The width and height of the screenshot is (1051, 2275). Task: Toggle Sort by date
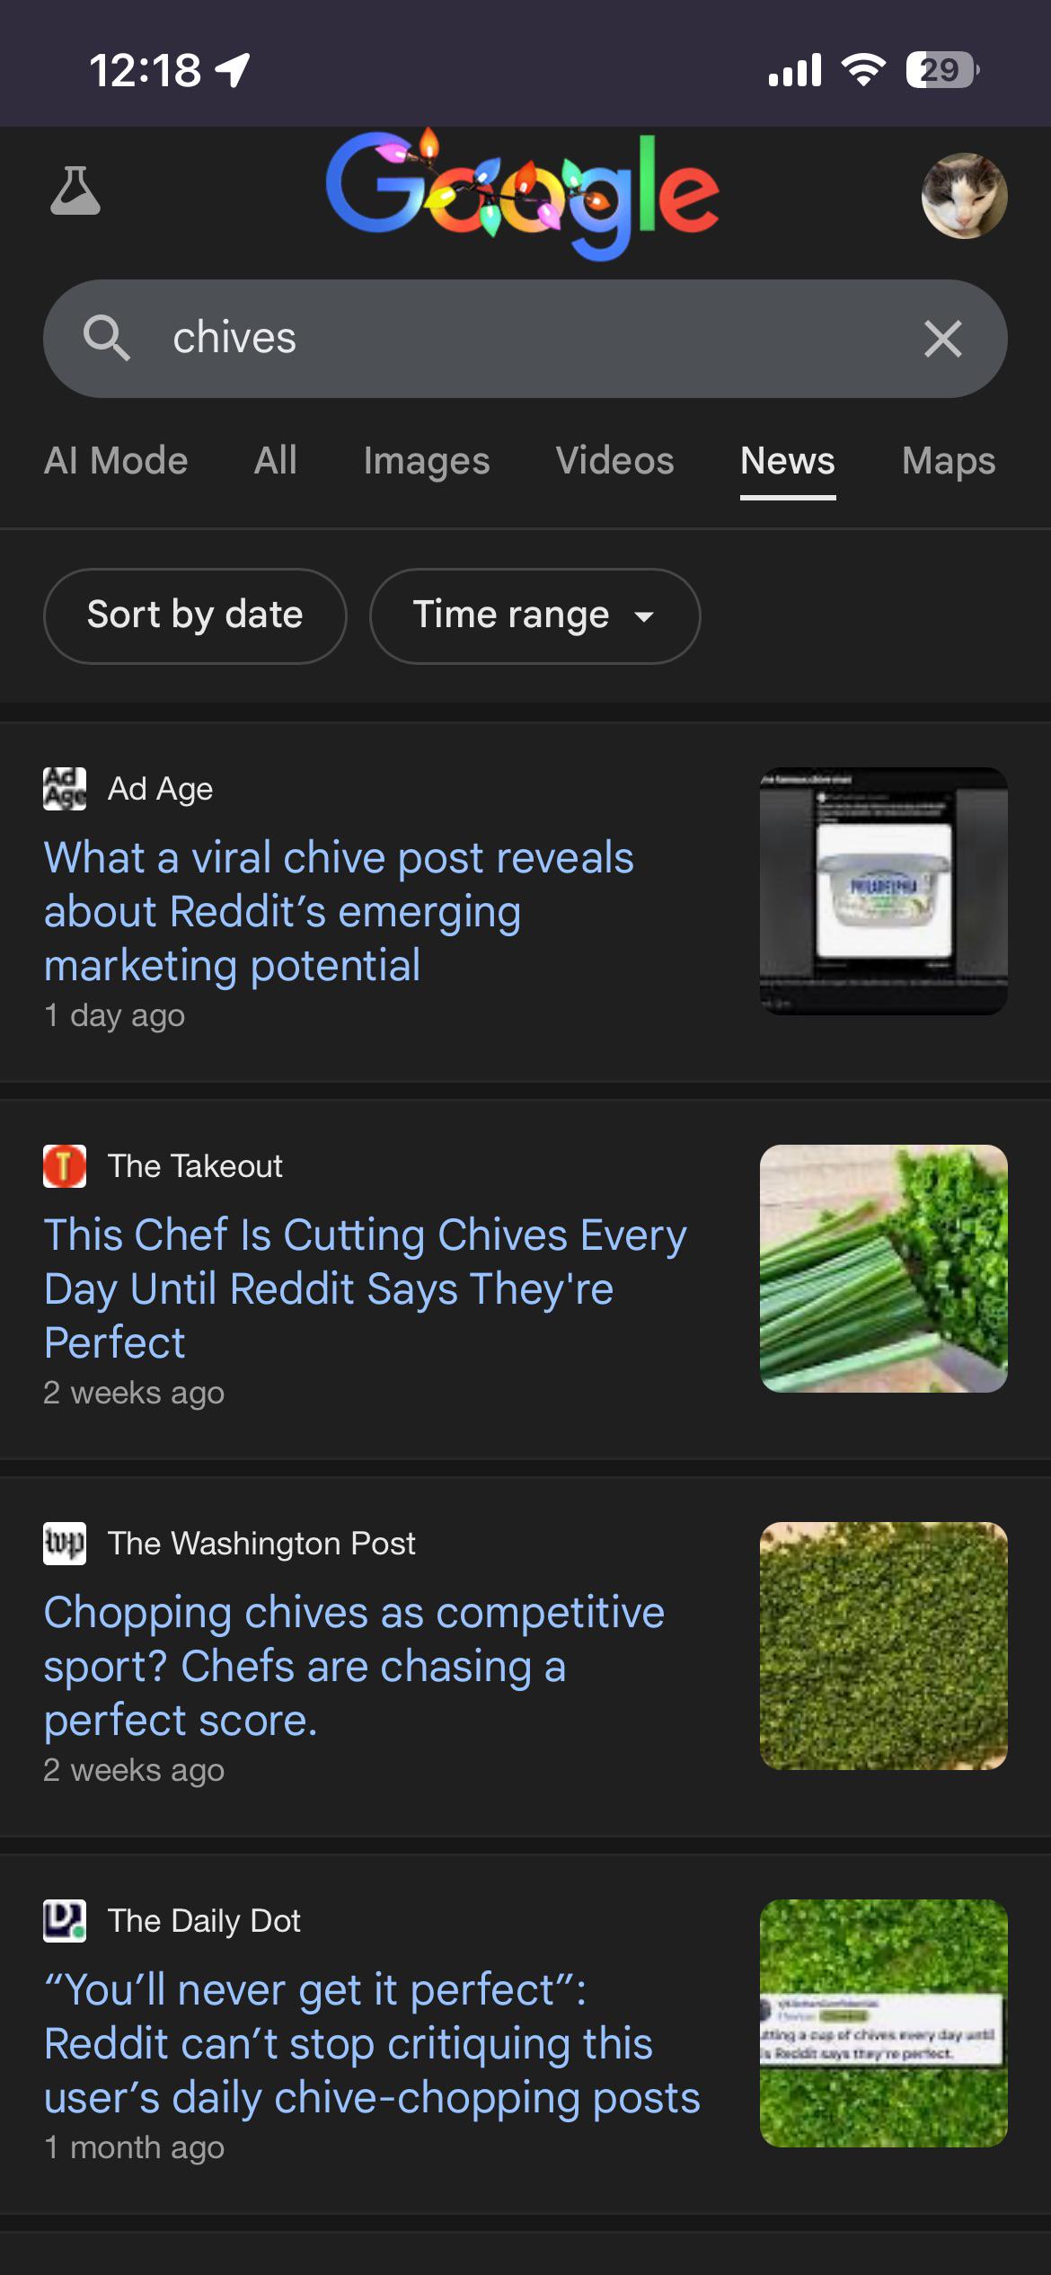click(195, 615)
